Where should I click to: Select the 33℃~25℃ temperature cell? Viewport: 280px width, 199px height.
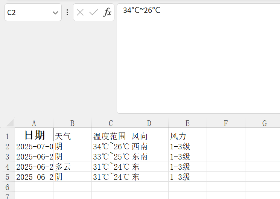111,156
